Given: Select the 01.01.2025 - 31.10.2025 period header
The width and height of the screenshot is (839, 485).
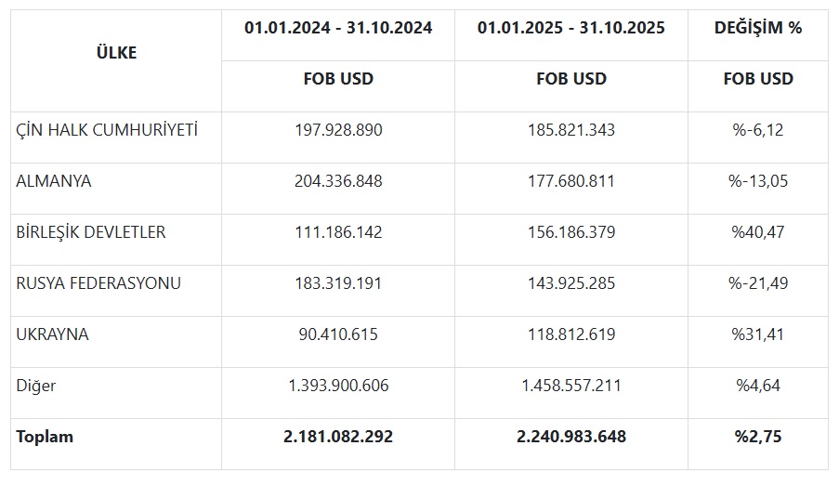Looking at the screenshot, I should click(x=571, y=28).
